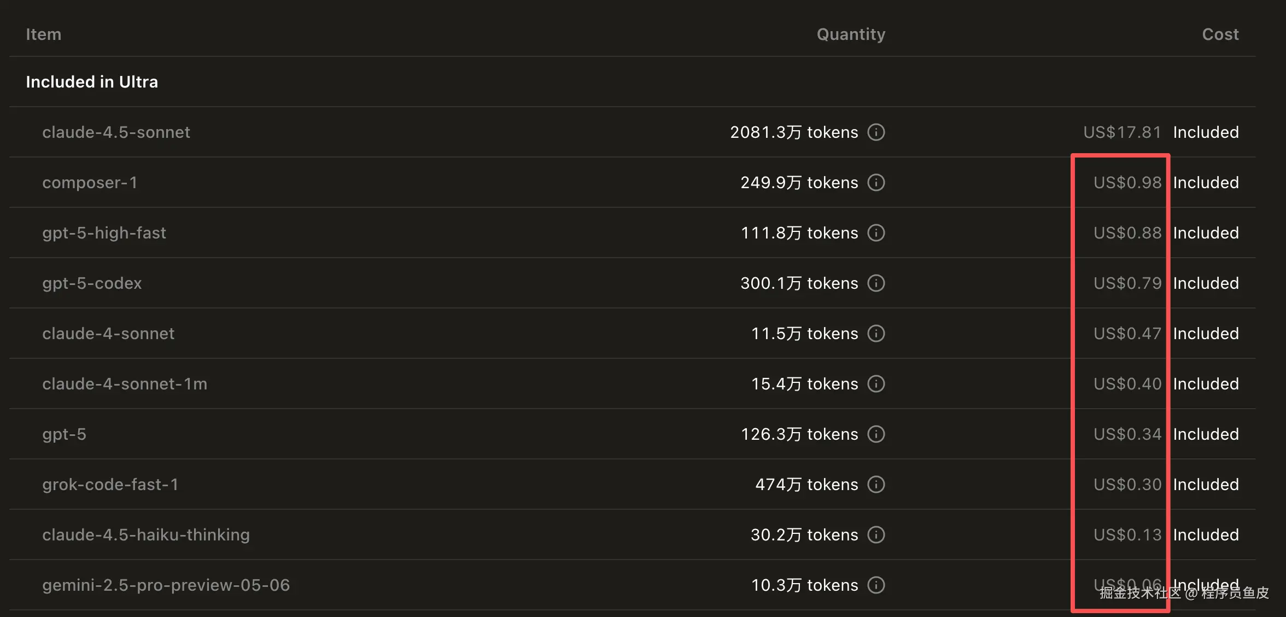Click the grok-code-fast-1 item name
Image resolution: width=1286 pixels, height=617 pixels.
point(110,485)
